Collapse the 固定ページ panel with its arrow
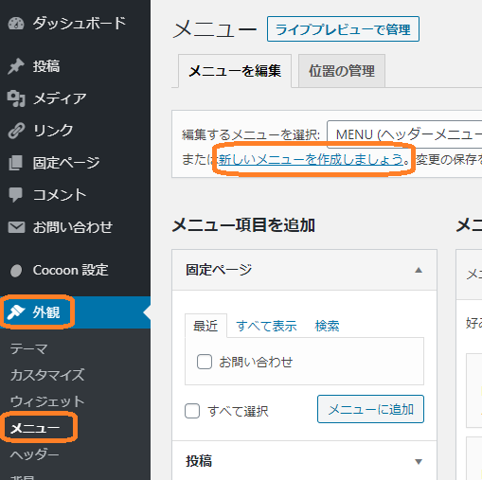 click(419, 270)
